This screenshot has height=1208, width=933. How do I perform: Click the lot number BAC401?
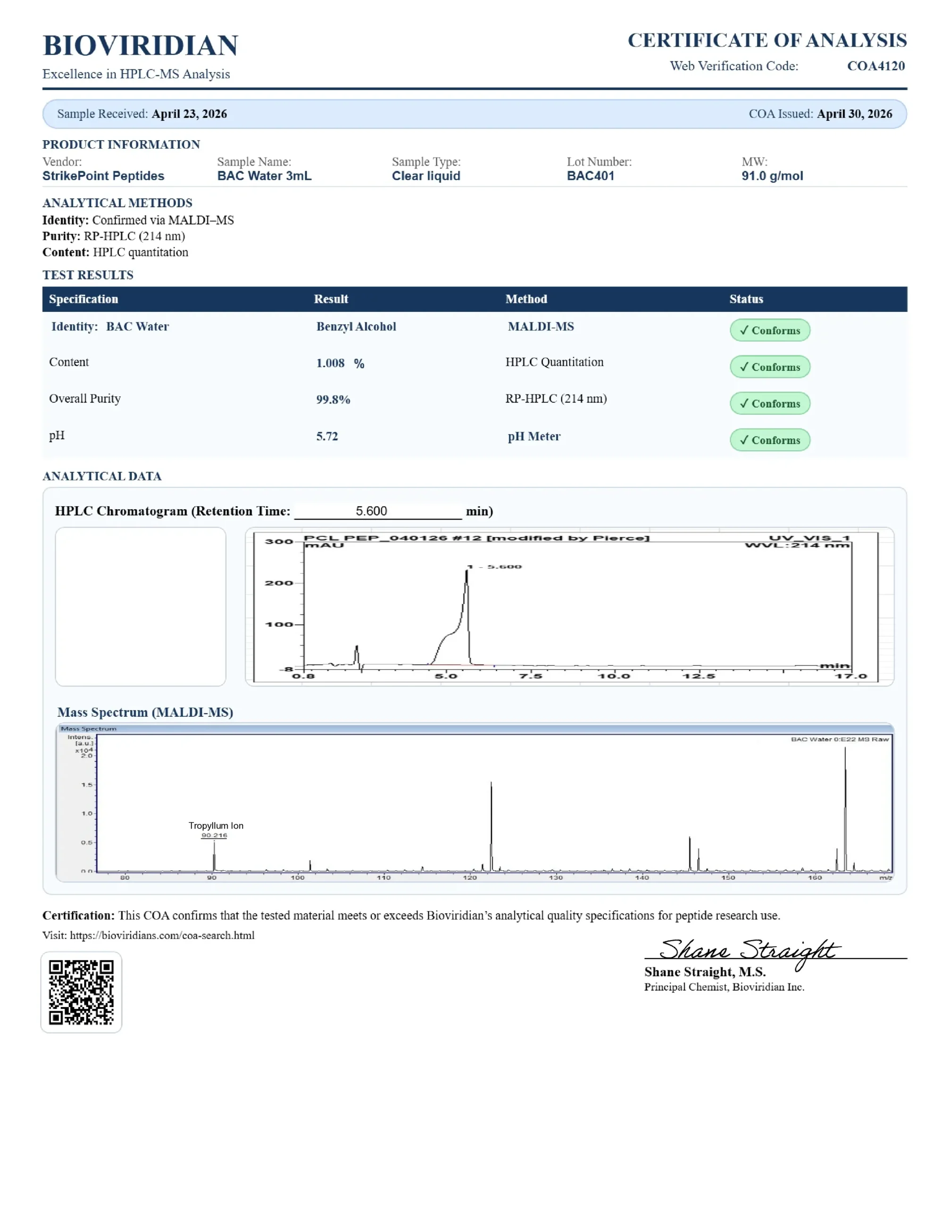(591, 176)
